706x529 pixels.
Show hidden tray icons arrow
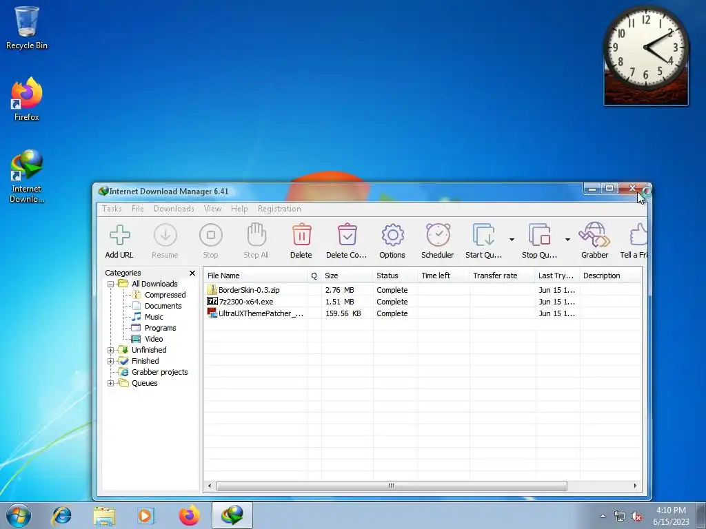pyautogui.click(x=603, y=517)
